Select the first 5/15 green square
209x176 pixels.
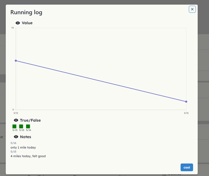14,126
